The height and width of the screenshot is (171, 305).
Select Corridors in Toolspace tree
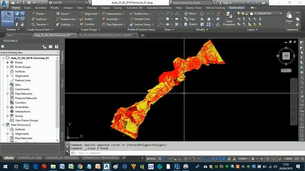(20, 103)
